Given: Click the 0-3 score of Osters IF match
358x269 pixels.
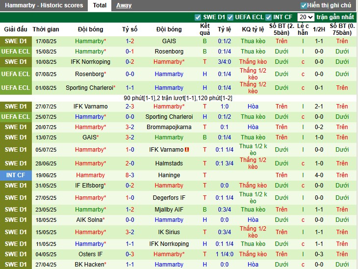Looking at the screenshot, I should 129,254.
